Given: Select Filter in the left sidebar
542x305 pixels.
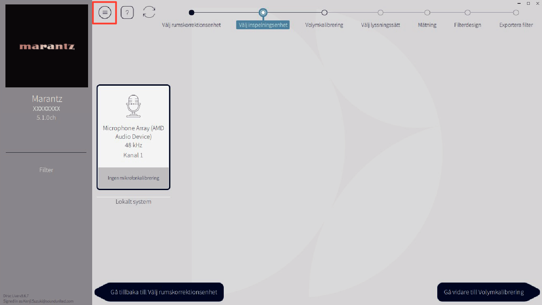Looking at the screenshot, I should click(x=46, y=170).
